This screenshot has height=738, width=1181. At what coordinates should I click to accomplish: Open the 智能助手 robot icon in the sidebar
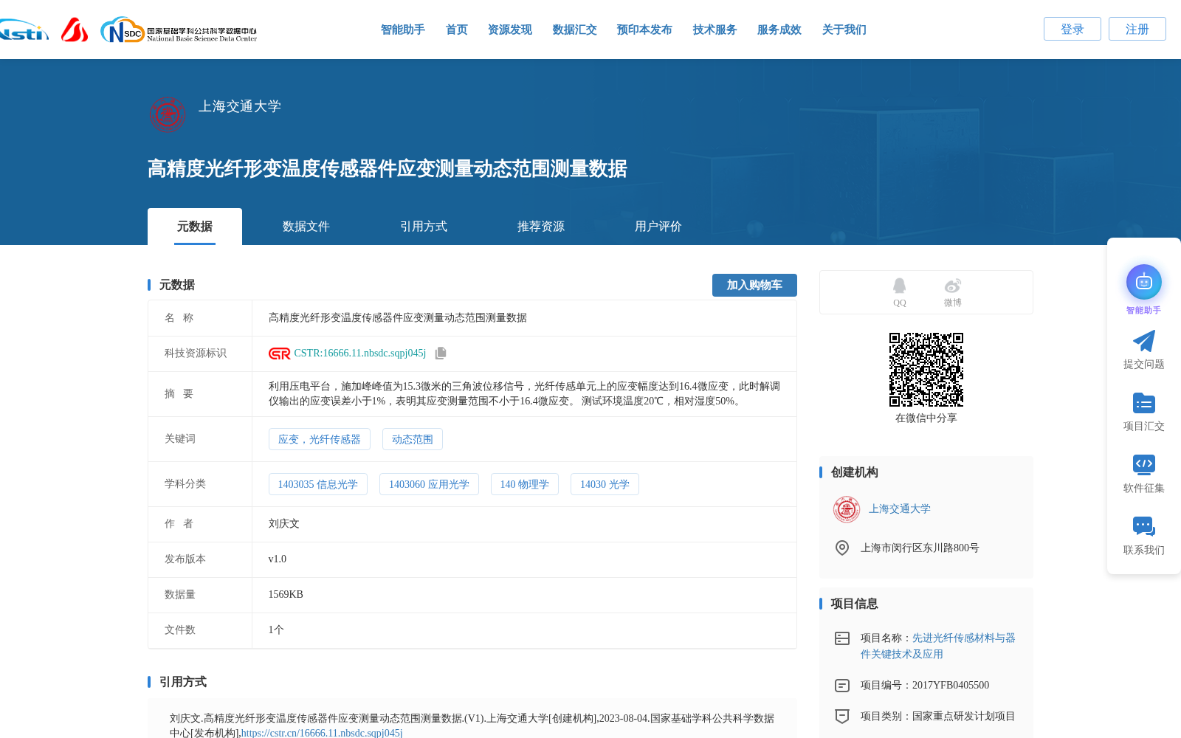[1143, 282]
